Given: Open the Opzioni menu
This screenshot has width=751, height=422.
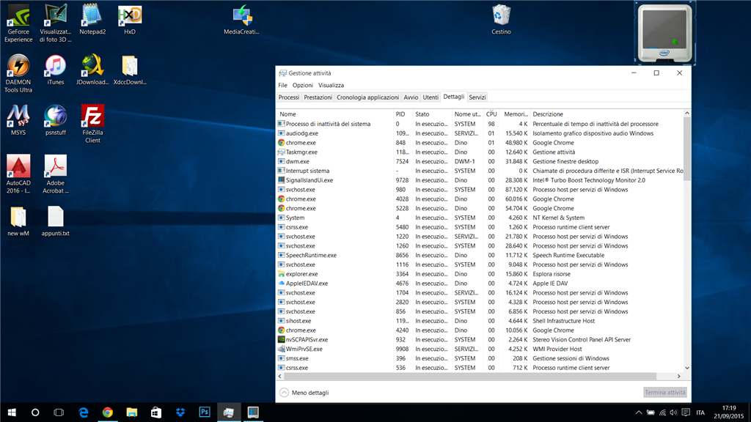Looking at the screenshot, I should [x=303, y=85].
